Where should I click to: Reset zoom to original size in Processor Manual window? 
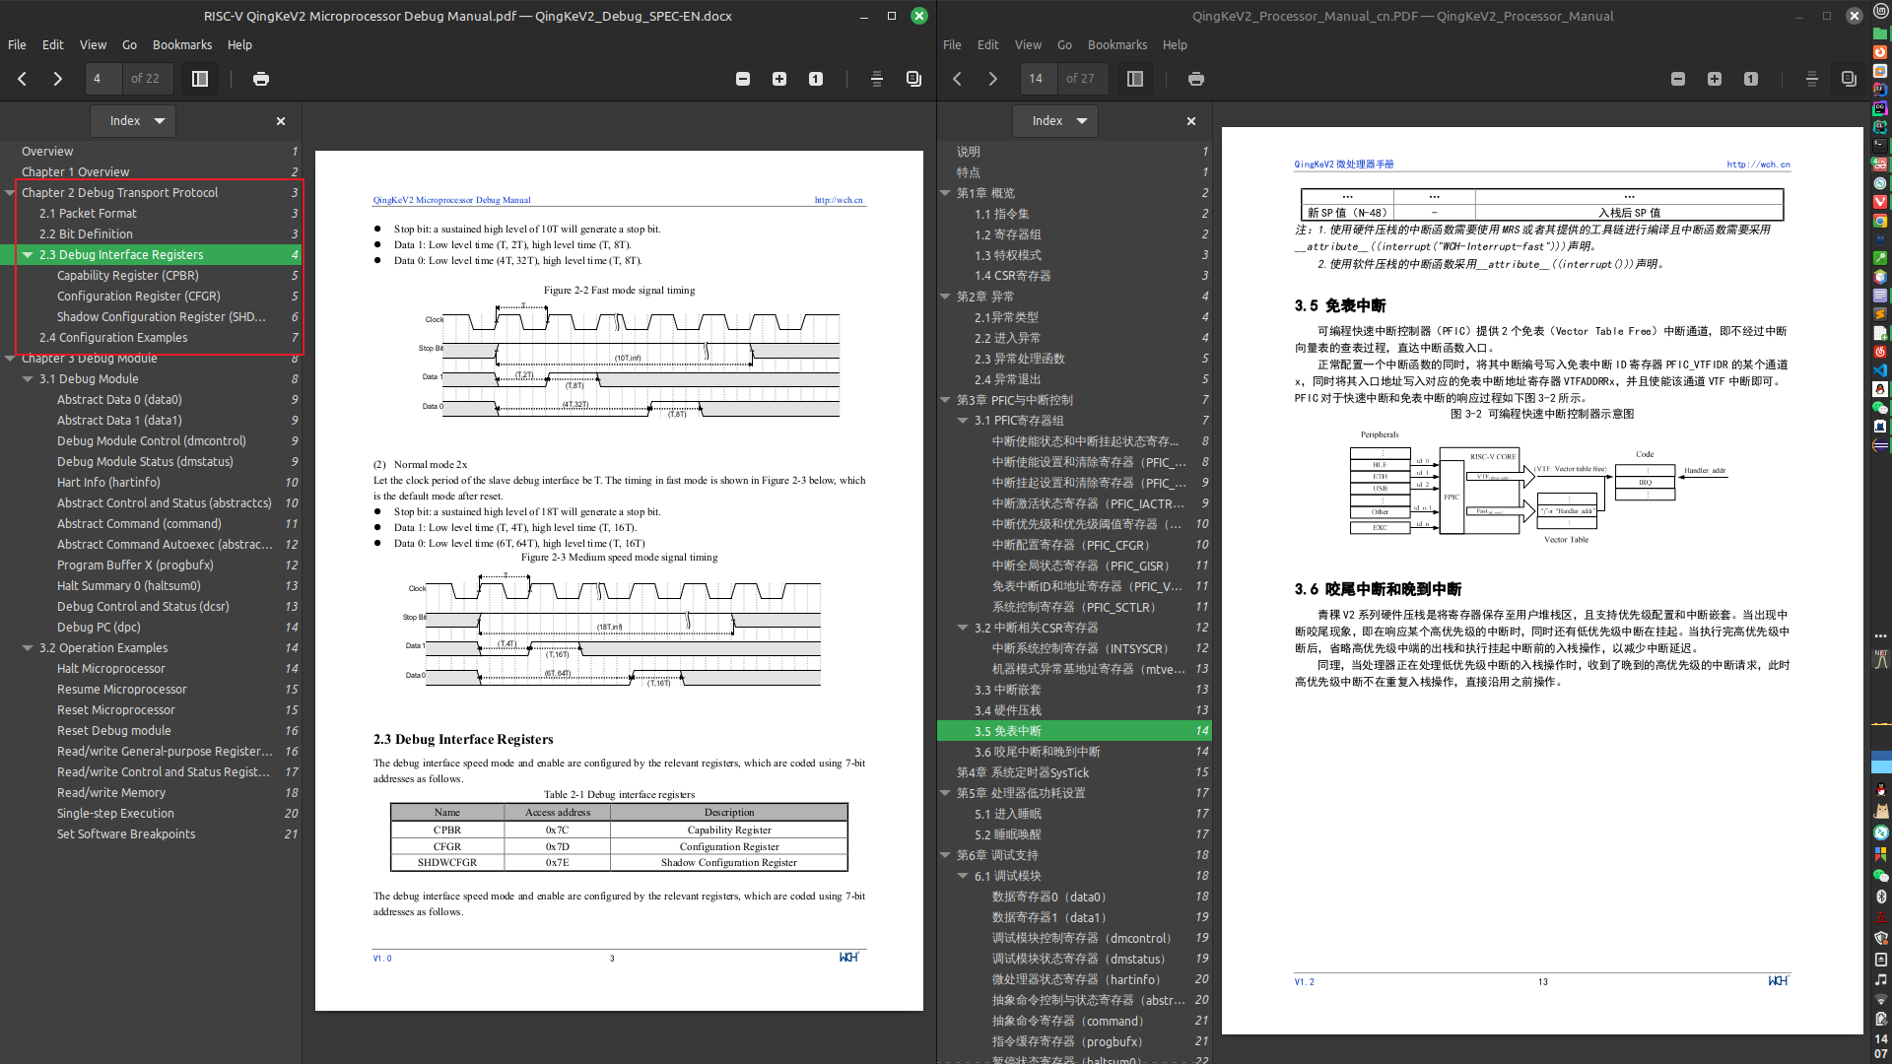pyautogui.click(x=1751, y=79)
